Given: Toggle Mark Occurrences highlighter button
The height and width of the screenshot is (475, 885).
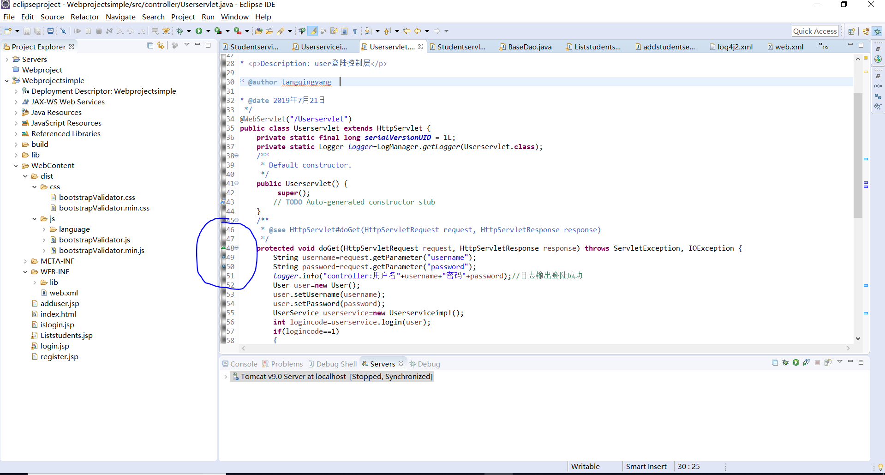Looking at the screenshot, I should point(313,31).
